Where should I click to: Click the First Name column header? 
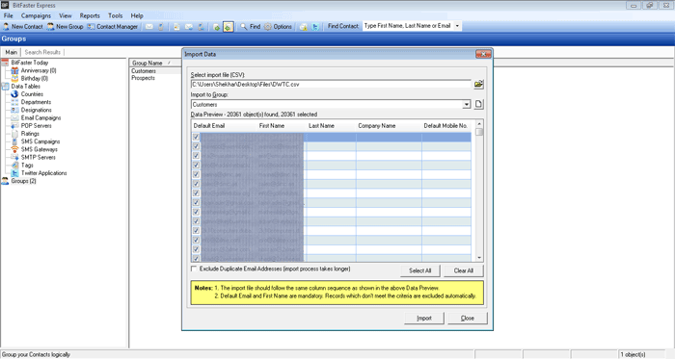tap(282, 126)
